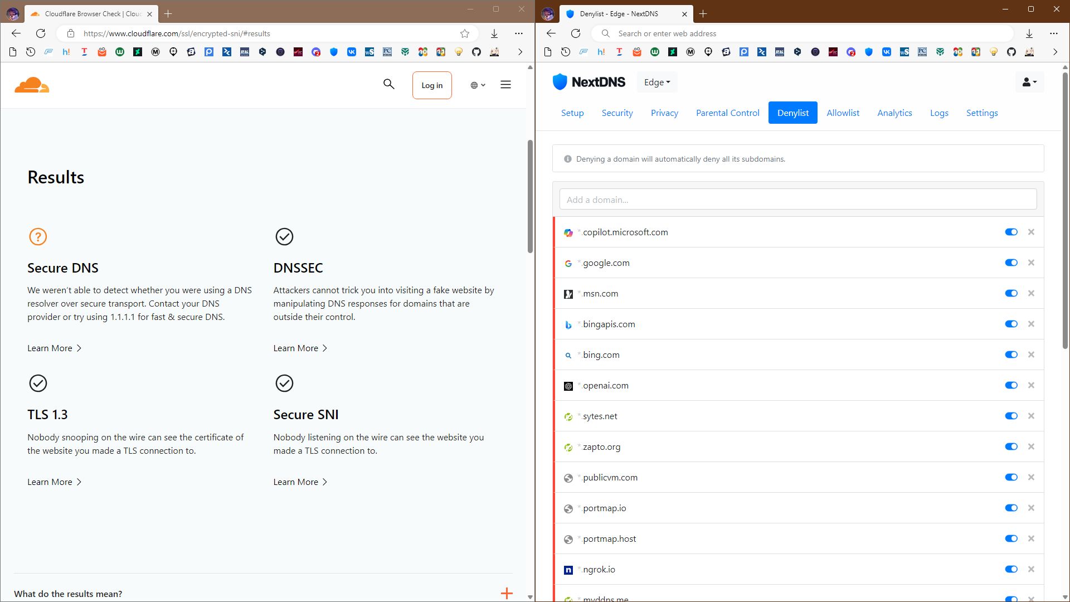This screenshot has height=602, width=1070.
Task: Refresh the Cloudflare browser check page
Action: 41,33
